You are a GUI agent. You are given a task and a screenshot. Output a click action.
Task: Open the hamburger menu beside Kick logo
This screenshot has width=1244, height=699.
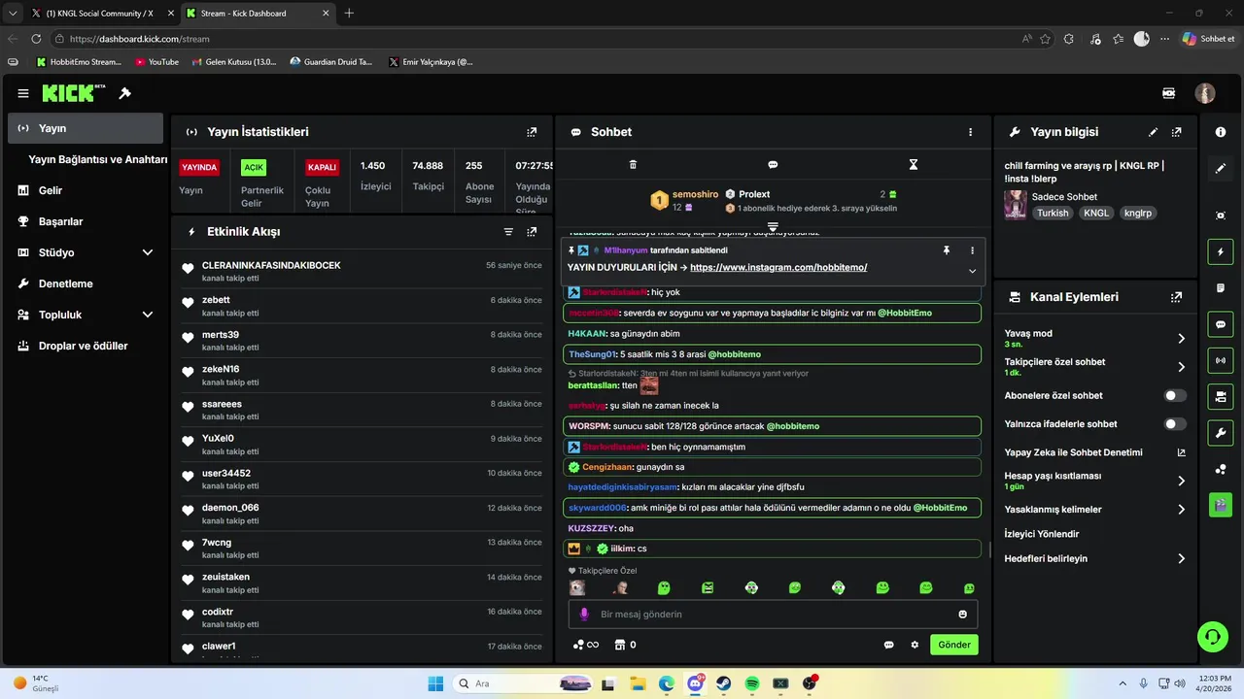tap(23, 93)
